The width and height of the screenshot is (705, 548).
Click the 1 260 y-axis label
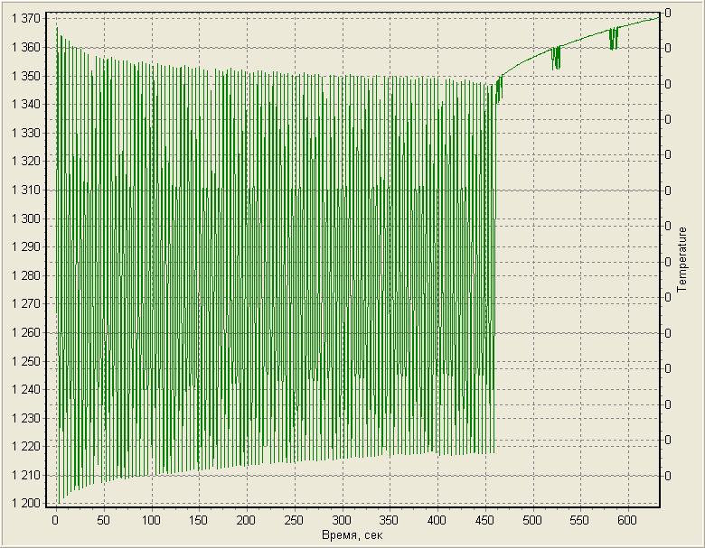pos(25,333)
